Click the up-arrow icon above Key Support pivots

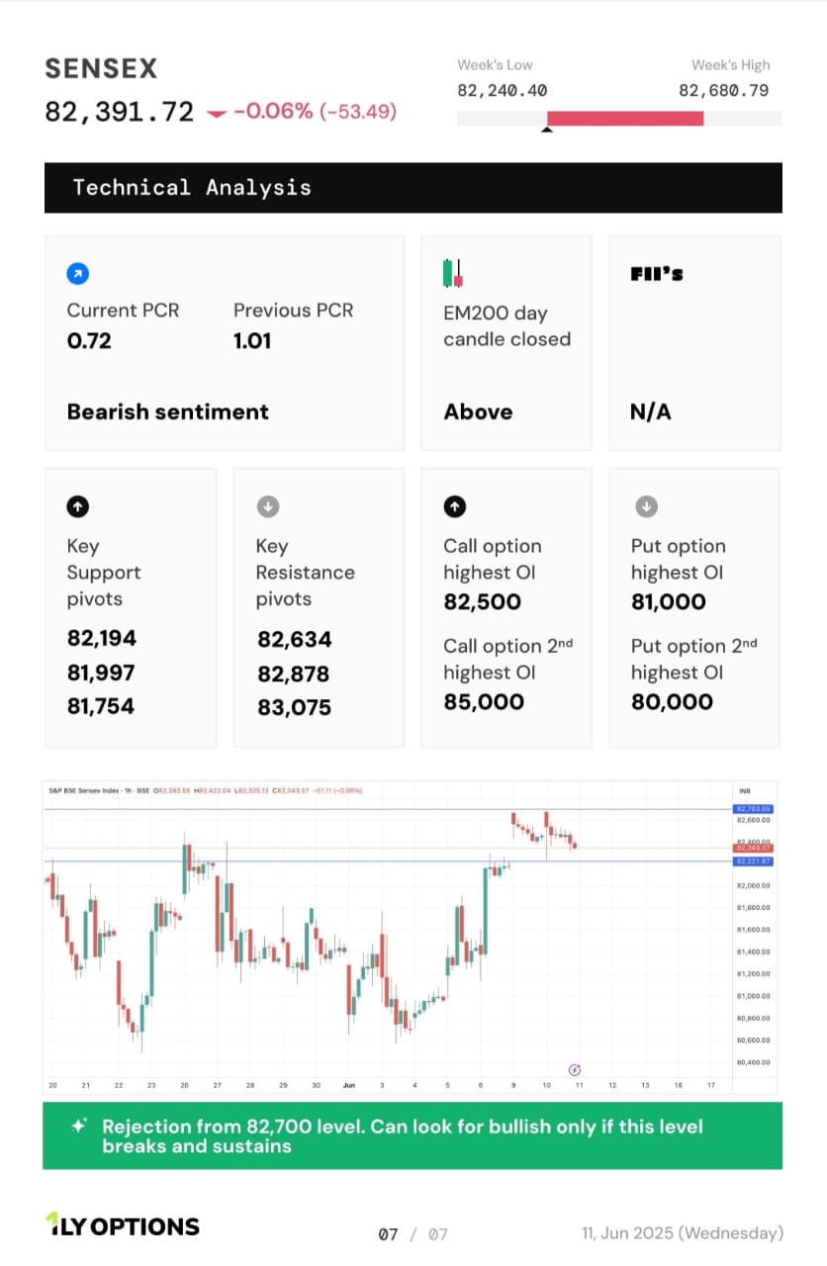tap(78, 506)
